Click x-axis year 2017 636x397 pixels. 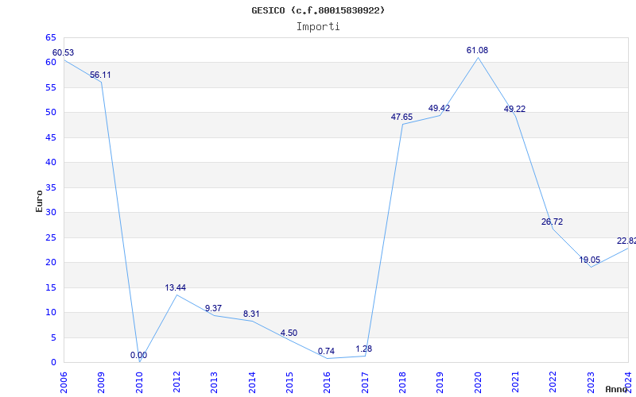click(x=365, y=382)
